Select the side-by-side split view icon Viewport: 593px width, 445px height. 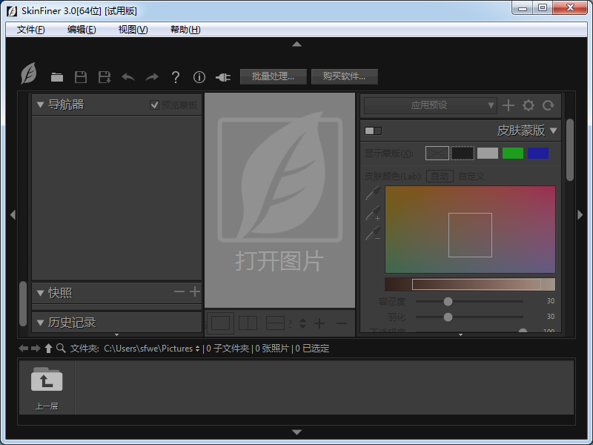click(x=248, y=323)
